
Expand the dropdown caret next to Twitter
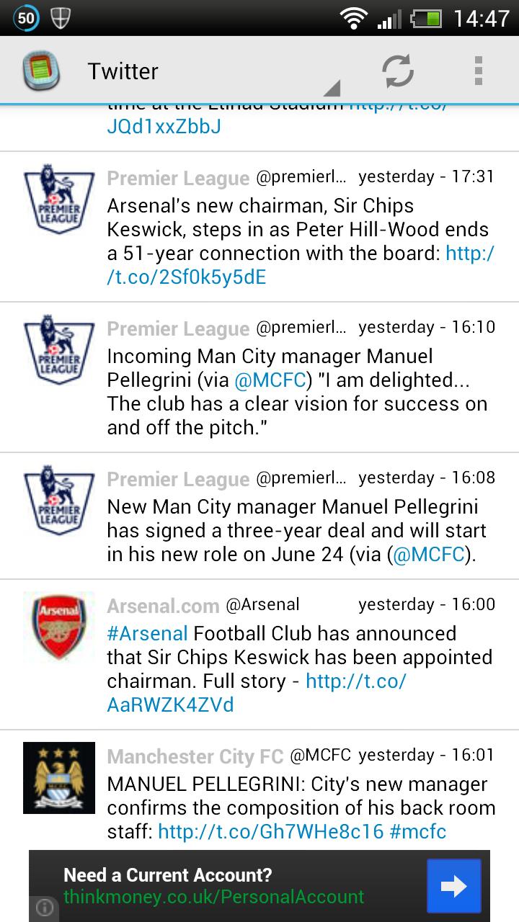[x=330, y=86]
